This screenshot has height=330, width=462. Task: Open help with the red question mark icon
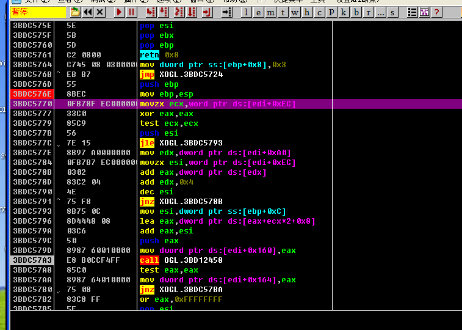(x=436, y=12)
